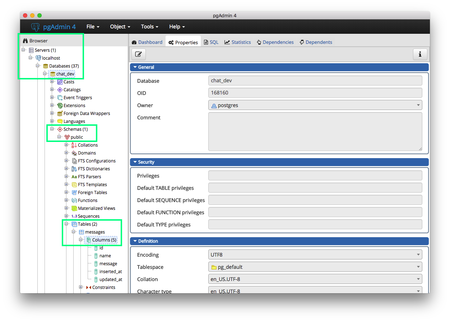This screenshot has width=450, height=322.
Task: Select the messages table node
Action: (x=95, y=232)
